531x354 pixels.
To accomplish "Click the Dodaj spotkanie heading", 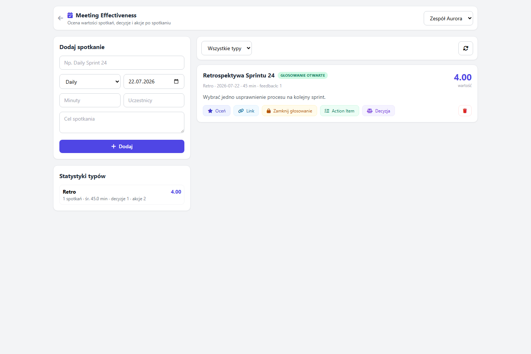I will coord(82,47).
